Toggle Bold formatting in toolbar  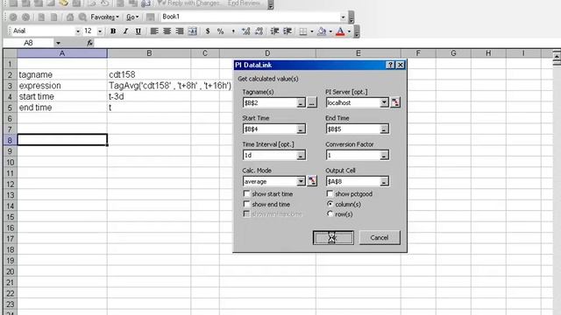pyautogui.click(x=113, y=31)
